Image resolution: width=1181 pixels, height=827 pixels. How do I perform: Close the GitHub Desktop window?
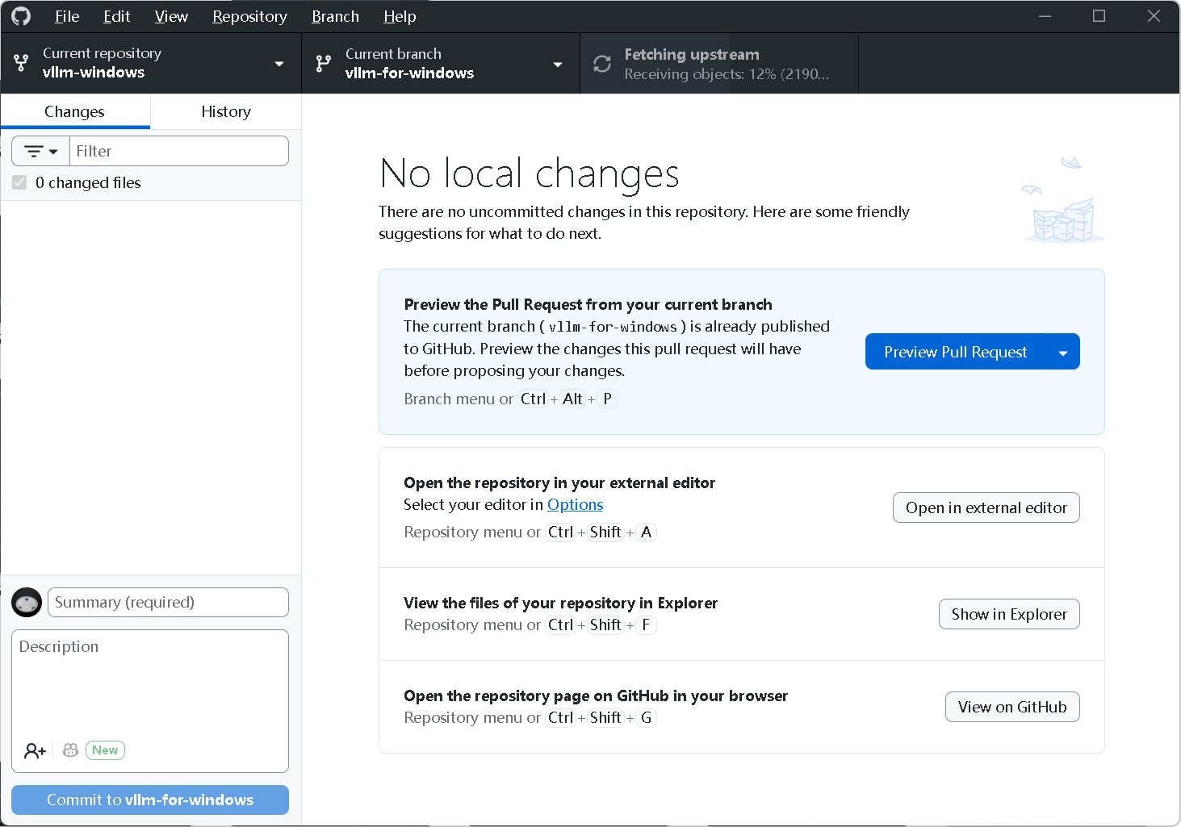[x=1154, y=16]
